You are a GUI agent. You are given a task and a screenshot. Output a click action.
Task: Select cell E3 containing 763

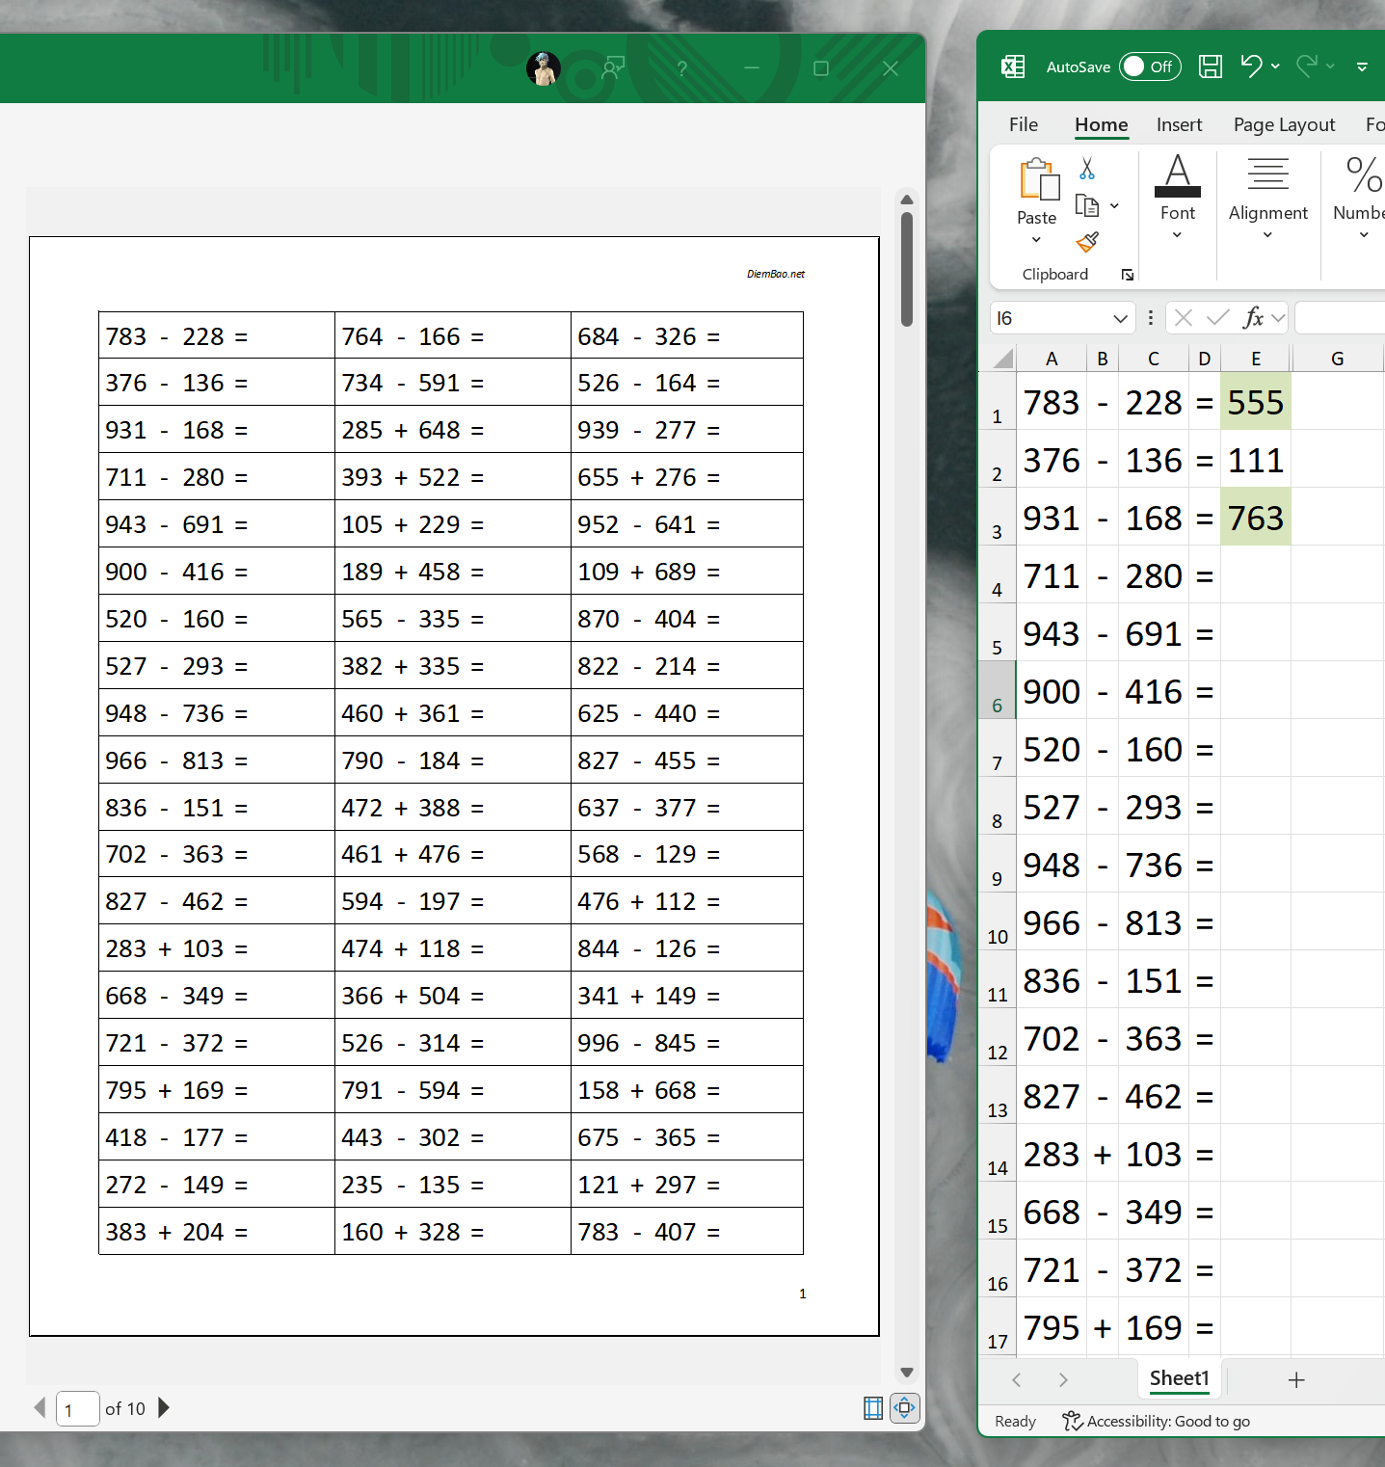point(1256,517)
